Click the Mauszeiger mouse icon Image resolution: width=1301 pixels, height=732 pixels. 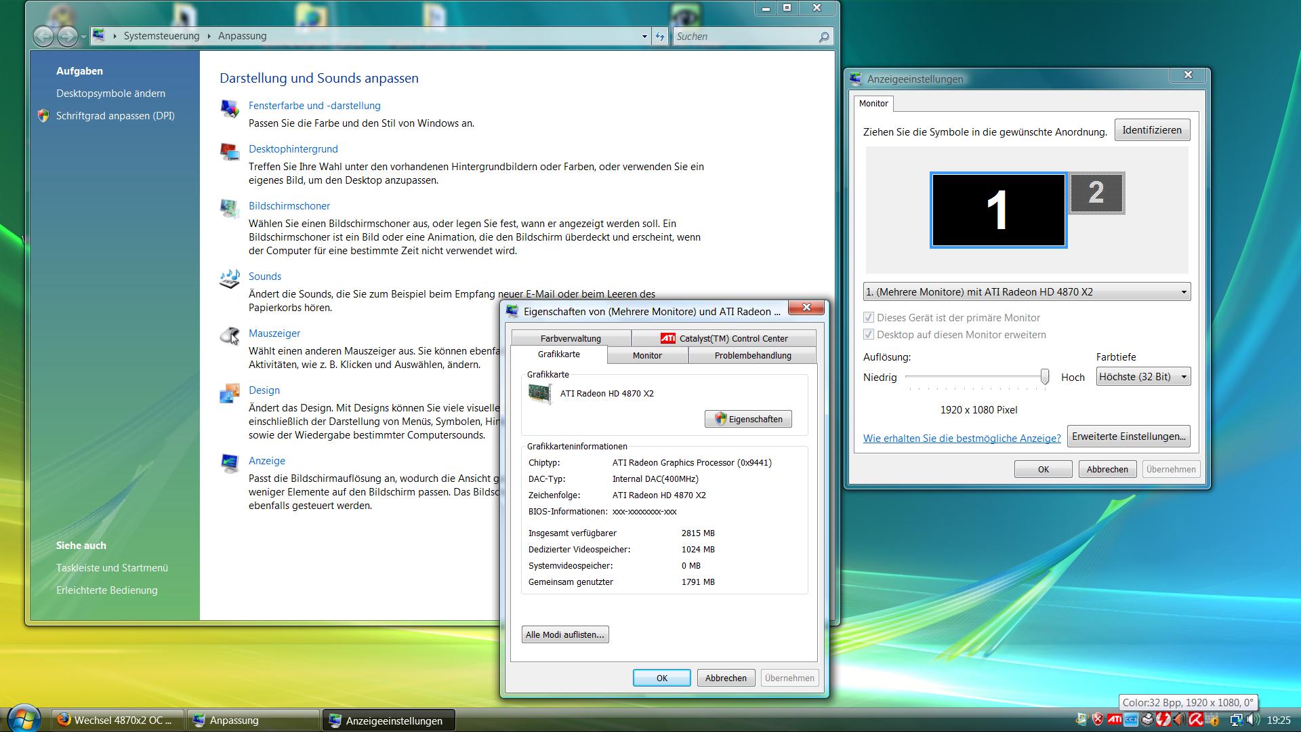click(x=230, y=335)
